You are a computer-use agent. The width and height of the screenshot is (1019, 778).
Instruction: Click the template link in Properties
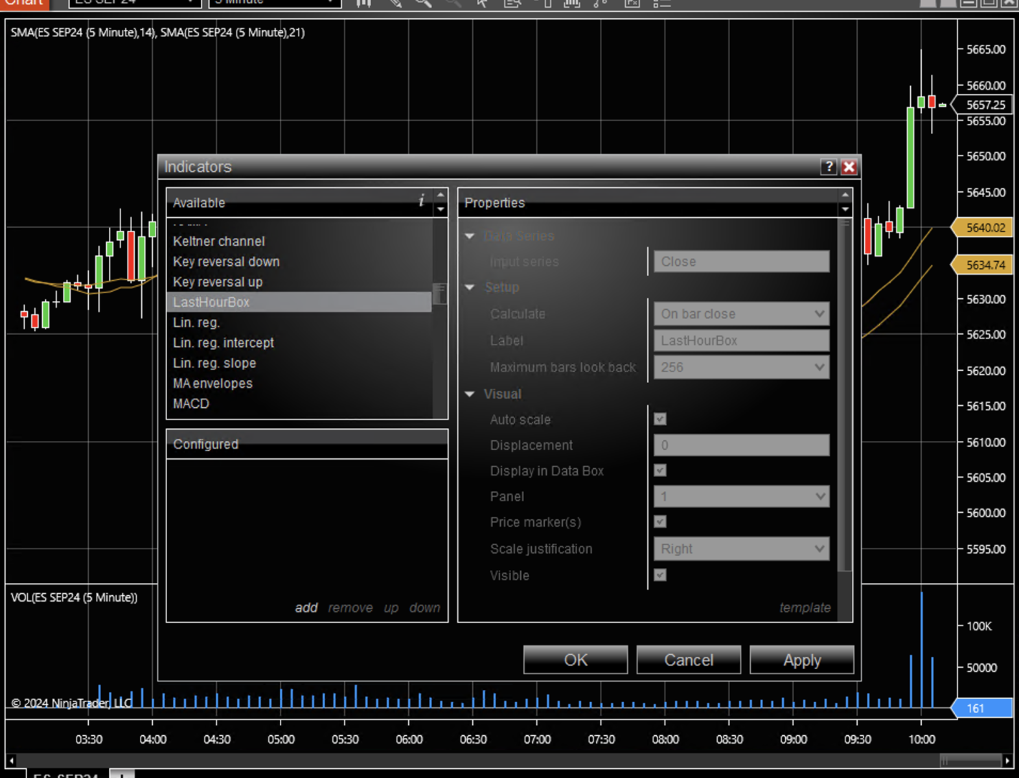[805, 607]
